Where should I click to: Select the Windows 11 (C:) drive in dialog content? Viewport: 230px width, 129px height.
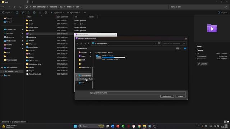click(x=111, y=57)
